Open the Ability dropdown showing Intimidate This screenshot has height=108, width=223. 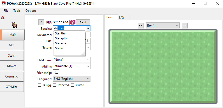point(72,66)
